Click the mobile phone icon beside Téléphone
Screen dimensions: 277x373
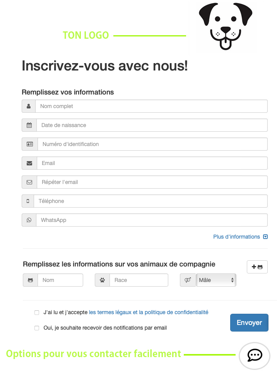point(28,201)
